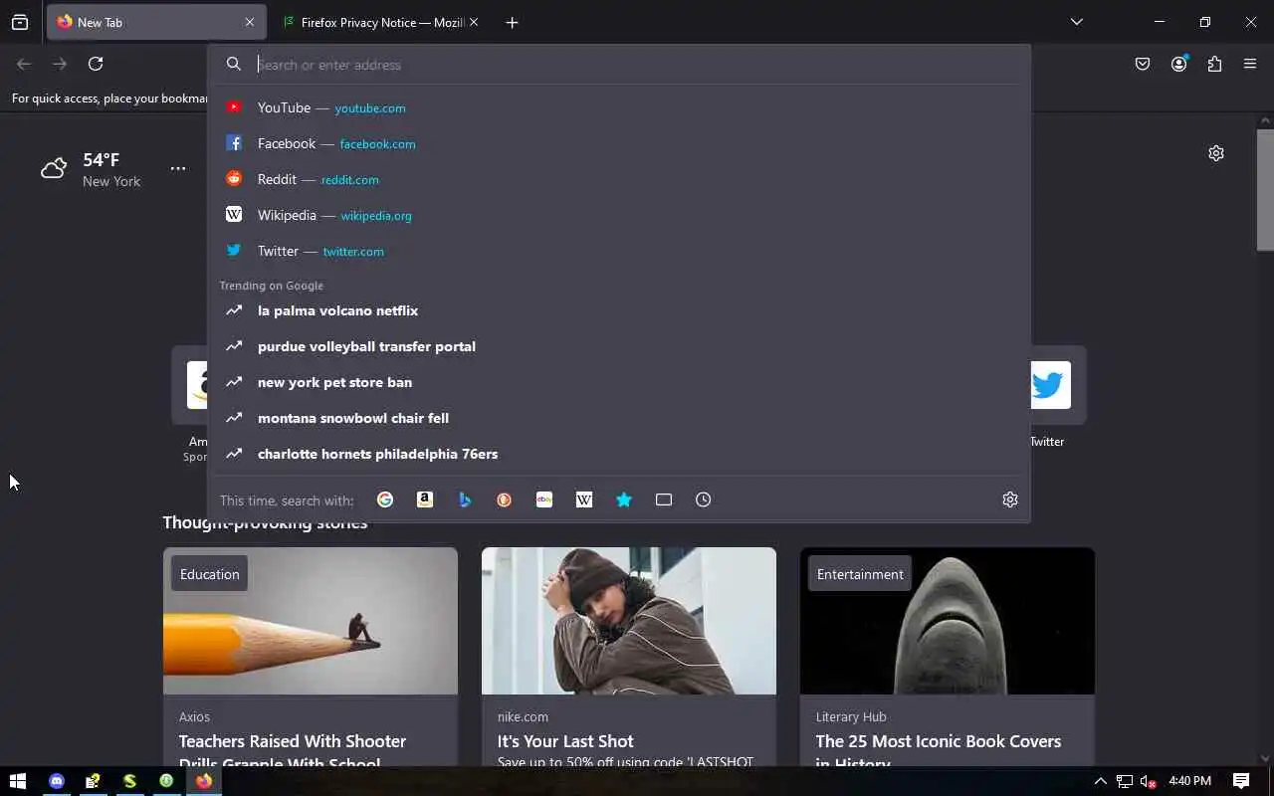Open the It's Your Last Shot nike.com story
Viewport: 1274px width, 796px height.
pyautogui.click(x=565, y=741)
